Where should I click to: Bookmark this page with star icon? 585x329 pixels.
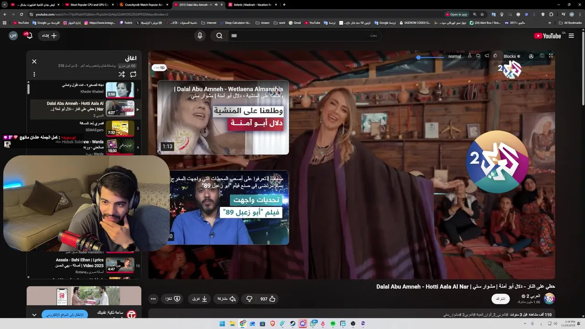(482, 14)
